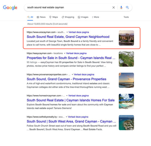The width and height of the screenshot is (151, 146).
Task: Open South Sound Real Estate Cayman Islands Homes link
Action: tap(71, 100)
